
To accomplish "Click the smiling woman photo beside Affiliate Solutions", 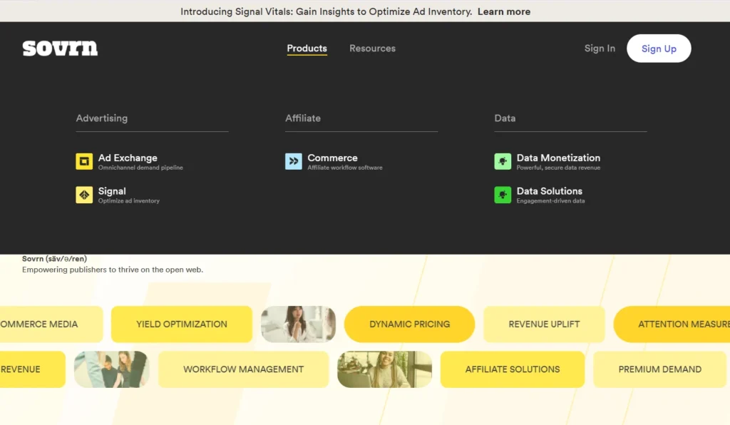I will coord(384,369).
